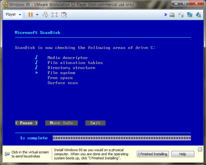The width and height of the screenshot is (206, 165).
Task: Click the Send Ctrl+Alt+Del icon
Action: [45, 15]
